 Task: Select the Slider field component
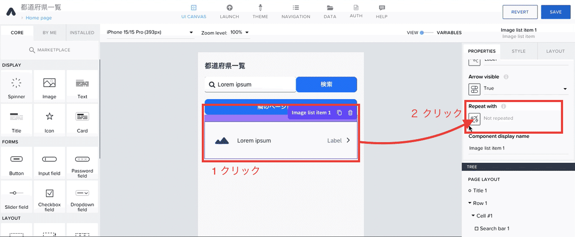coord(16,197)
